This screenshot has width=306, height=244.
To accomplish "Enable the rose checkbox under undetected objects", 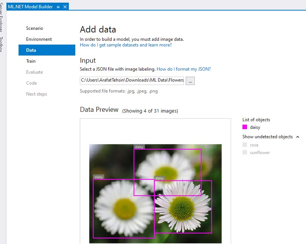I will (x=245, y=144).
